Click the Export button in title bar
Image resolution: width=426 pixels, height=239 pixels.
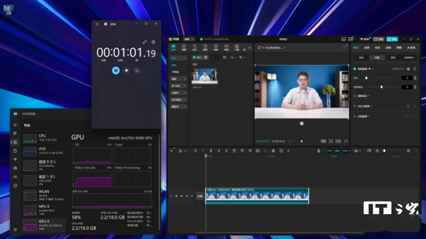[392, 39]
